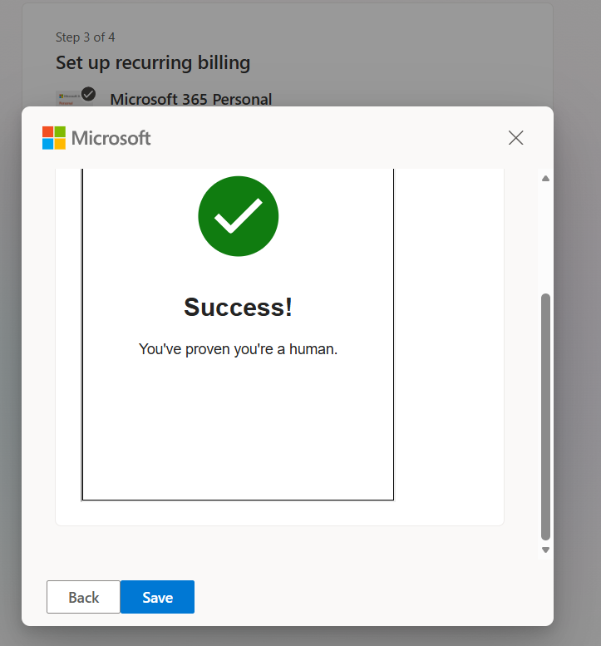Click the Microsoft four-color logo
The width and height of the screenshot is (601, 646).
click(54, 138)
